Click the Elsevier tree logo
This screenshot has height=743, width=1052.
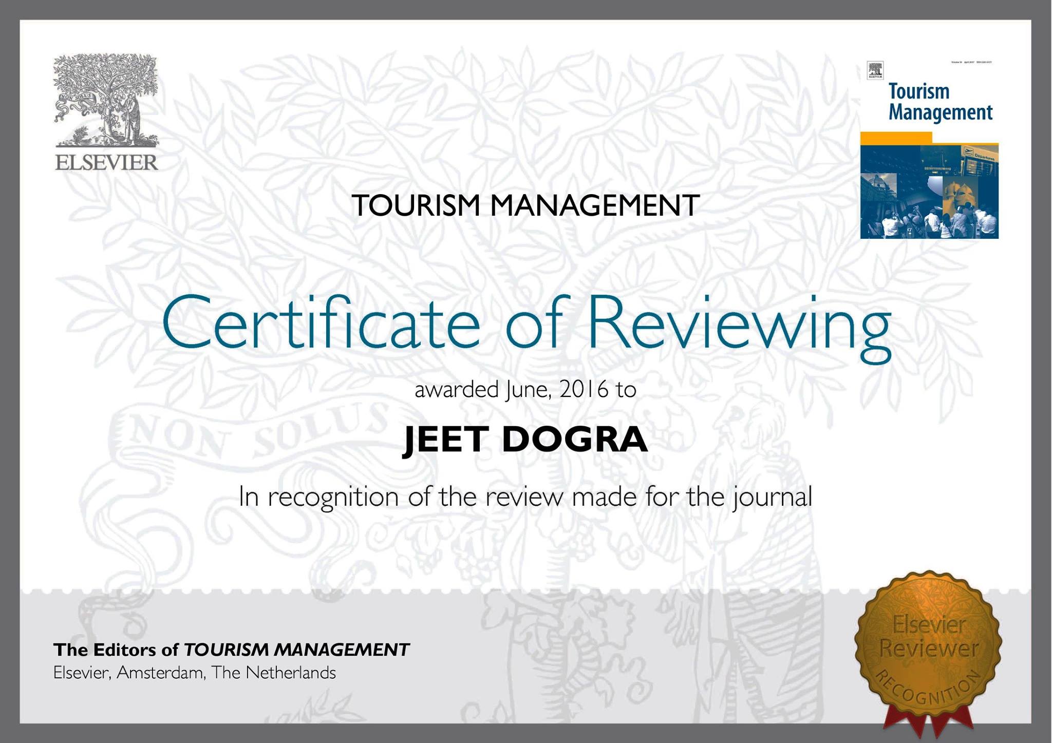click(106, 100)
